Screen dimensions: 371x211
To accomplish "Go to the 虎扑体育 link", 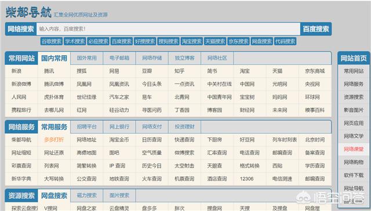I will [54, 97].
